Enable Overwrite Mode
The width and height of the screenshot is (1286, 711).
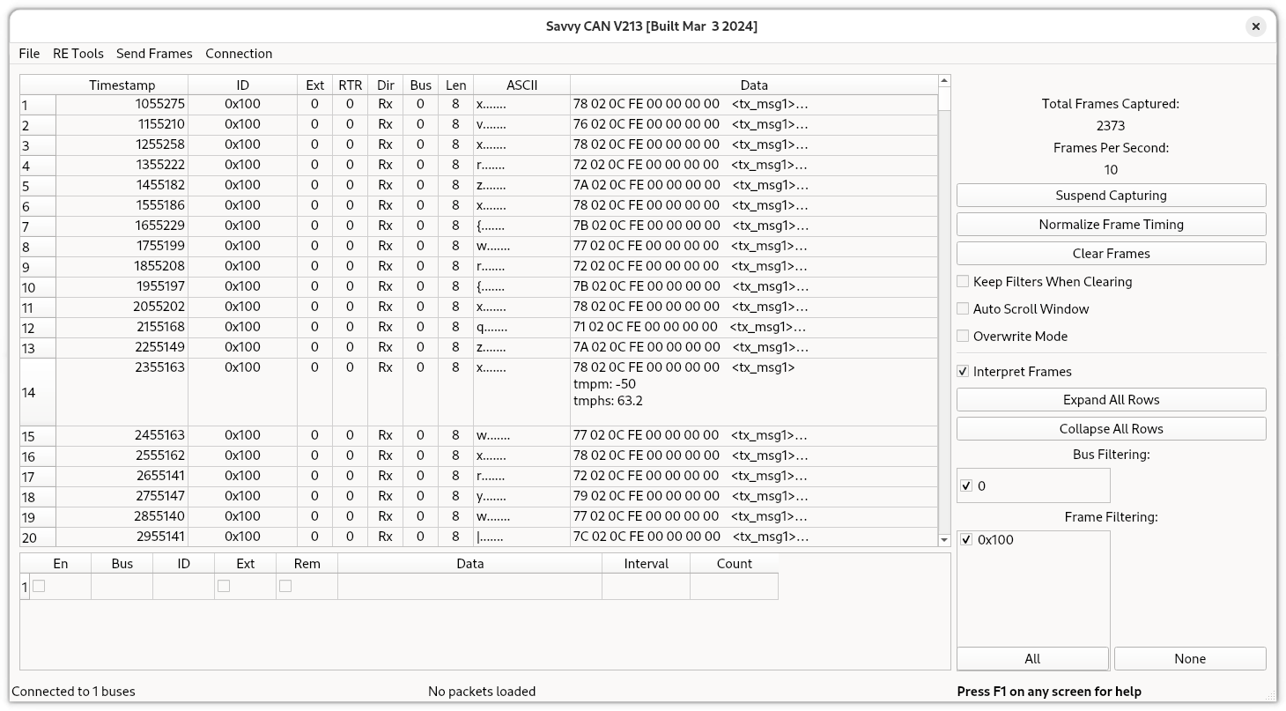coord(963,337)
